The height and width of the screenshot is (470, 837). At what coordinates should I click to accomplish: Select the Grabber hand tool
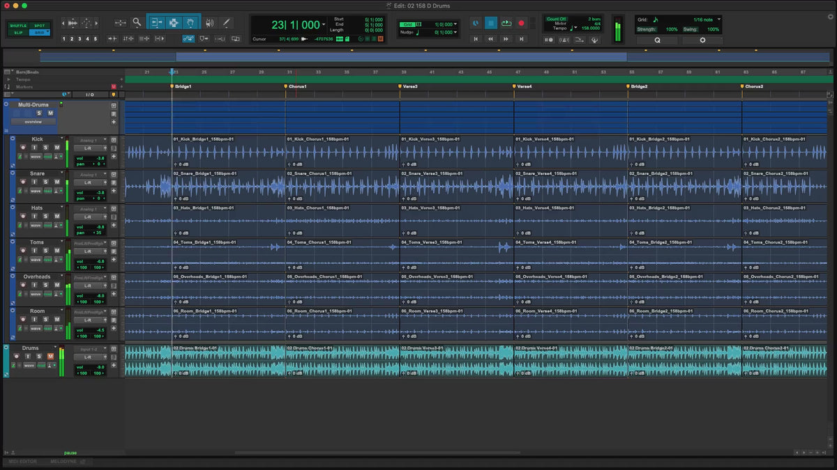click(x=190, y=23)
